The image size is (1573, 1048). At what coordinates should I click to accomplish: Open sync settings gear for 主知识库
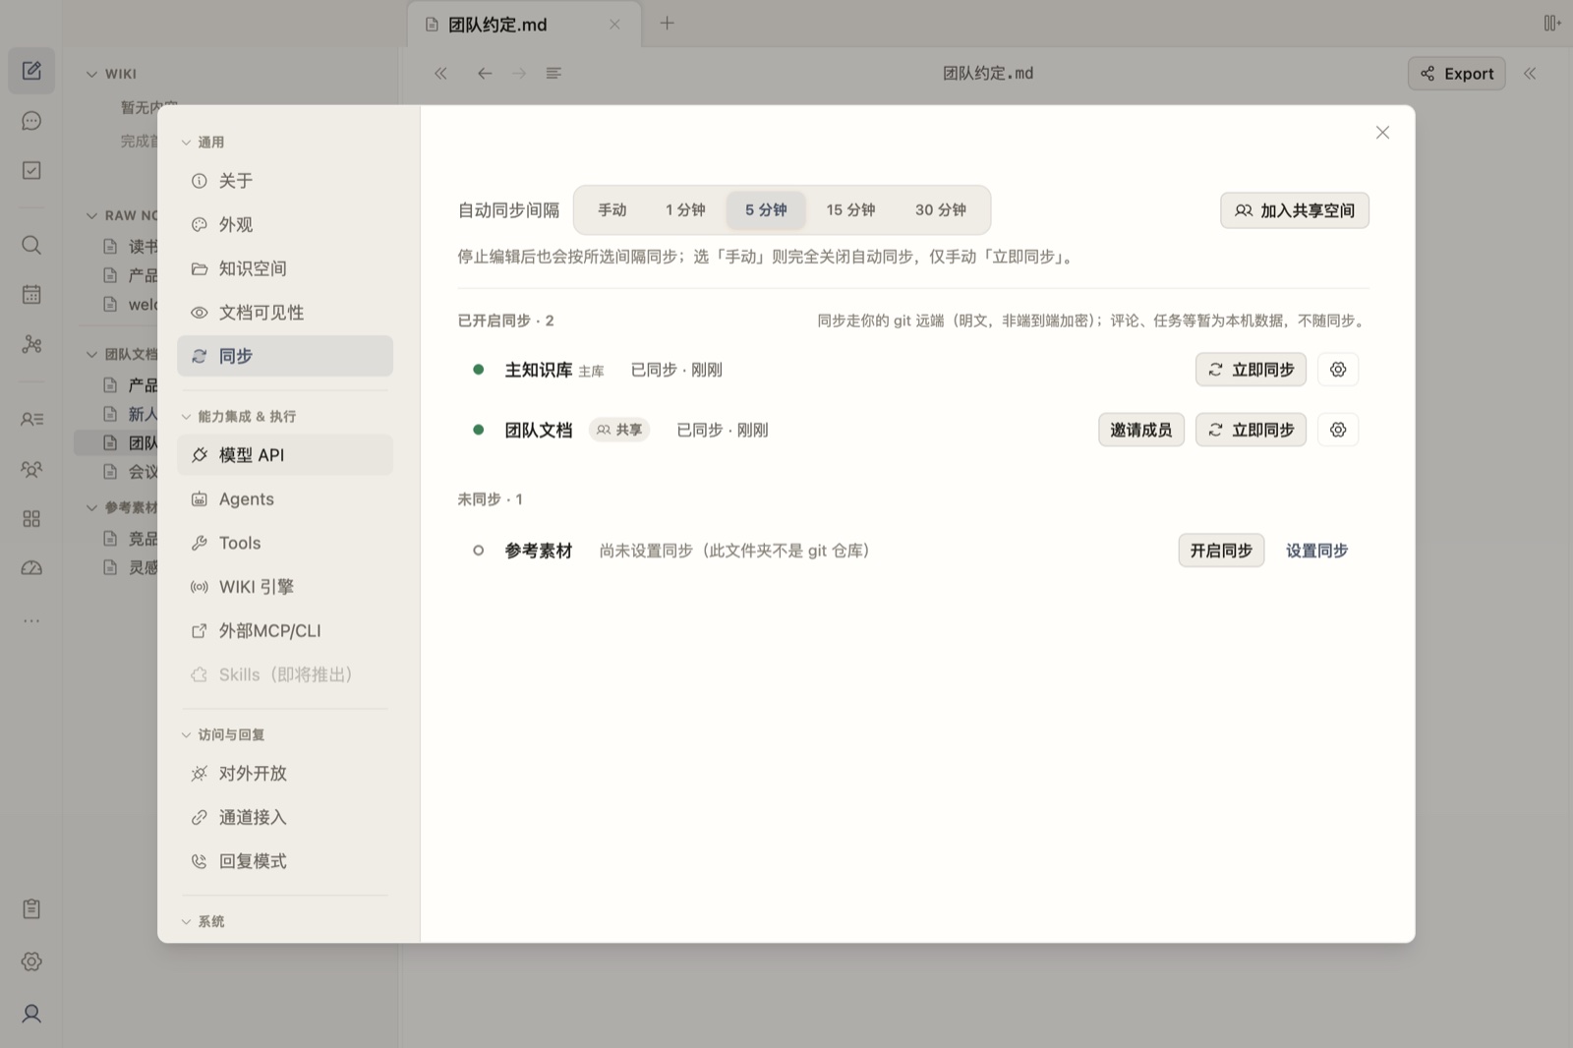pyautogui.click(x=1338, y=370)
